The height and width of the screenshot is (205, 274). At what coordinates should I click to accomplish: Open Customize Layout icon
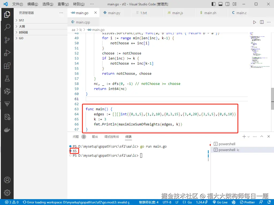click(x=234, y=4)
